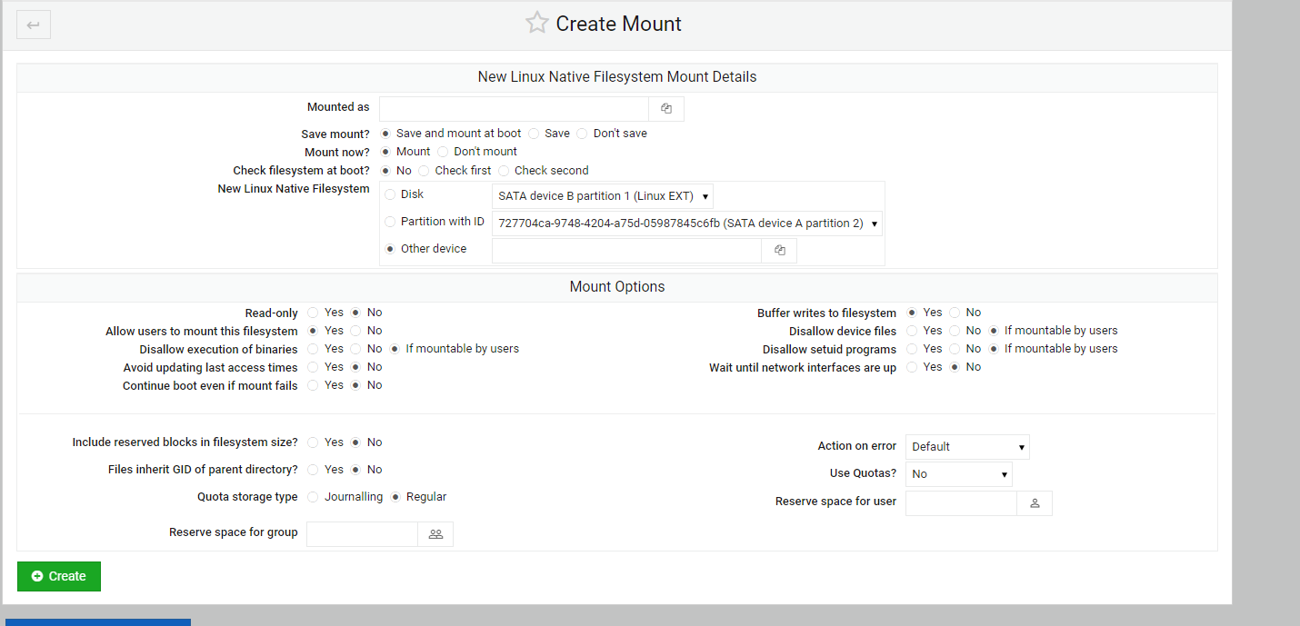This screenshot has height=626, width=1300.
Task: Set Allow users to mount filesystem to Yes
Action: pos(313,331)
